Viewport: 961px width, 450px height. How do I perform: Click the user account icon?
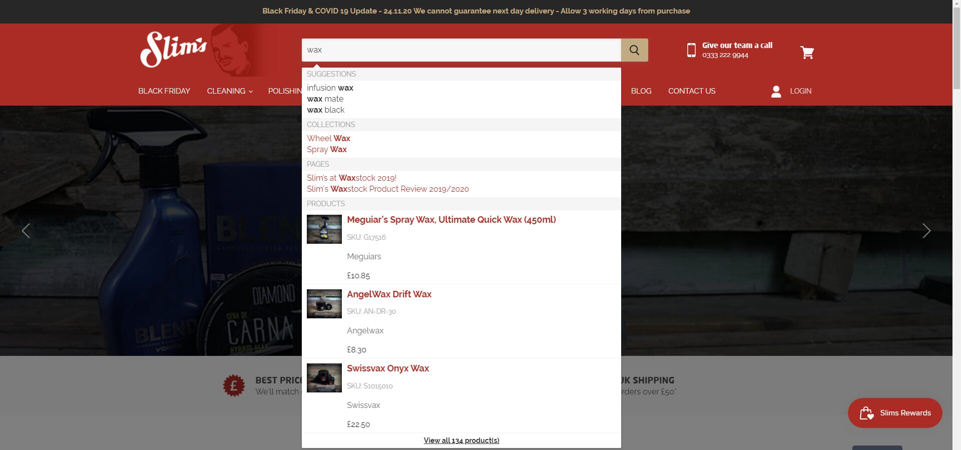click(x=776, y=91)
